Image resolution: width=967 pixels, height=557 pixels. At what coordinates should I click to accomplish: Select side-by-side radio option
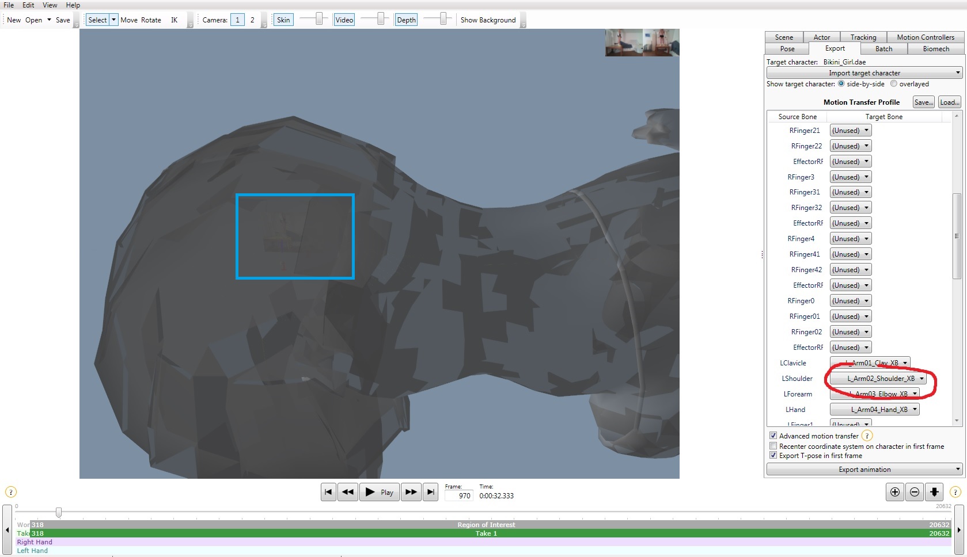(x=841, y=84)
